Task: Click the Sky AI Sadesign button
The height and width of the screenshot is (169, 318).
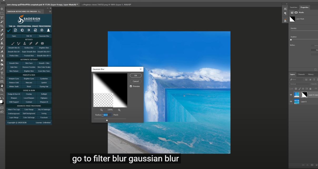Action: click(44, 110)
